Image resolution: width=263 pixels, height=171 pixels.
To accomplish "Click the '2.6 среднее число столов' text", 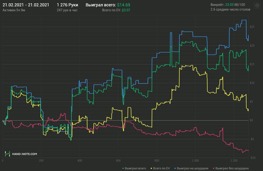I will [230, 9].
